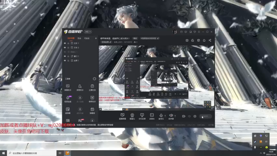Viewport: 277px width, 156px height.
Task: Toggle visibility of the 窗口 1 source
Action: click(x=65, y=56)
